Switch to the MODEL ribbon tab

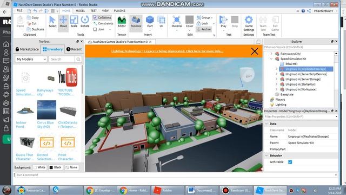(x=81, y=11)
